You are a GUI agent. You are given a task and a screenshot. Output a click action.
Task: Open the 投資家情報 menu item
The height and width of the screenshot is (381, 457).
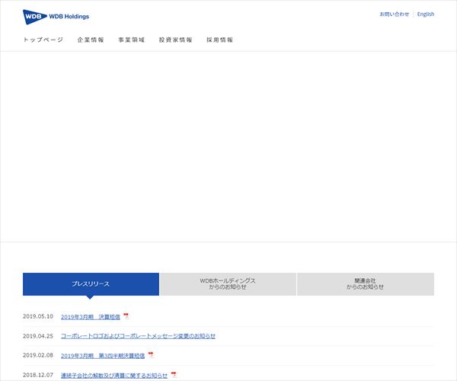[x=175, y=40]
